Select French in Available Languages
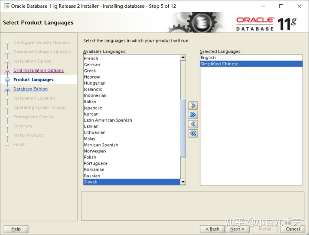Screen dimensions: 309x235 click(x=132, y=58)
